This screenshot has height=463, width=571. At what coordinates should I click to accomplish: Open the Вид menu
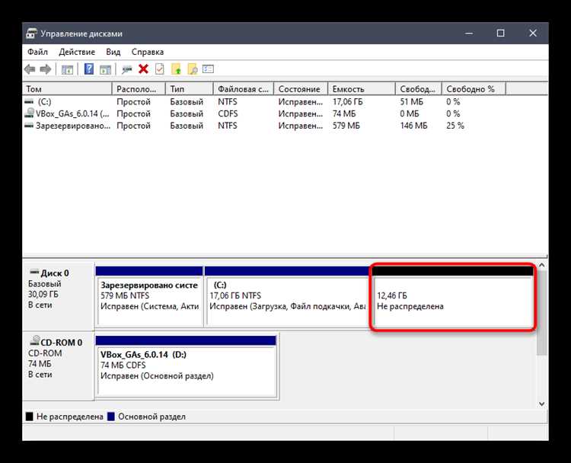113,52
